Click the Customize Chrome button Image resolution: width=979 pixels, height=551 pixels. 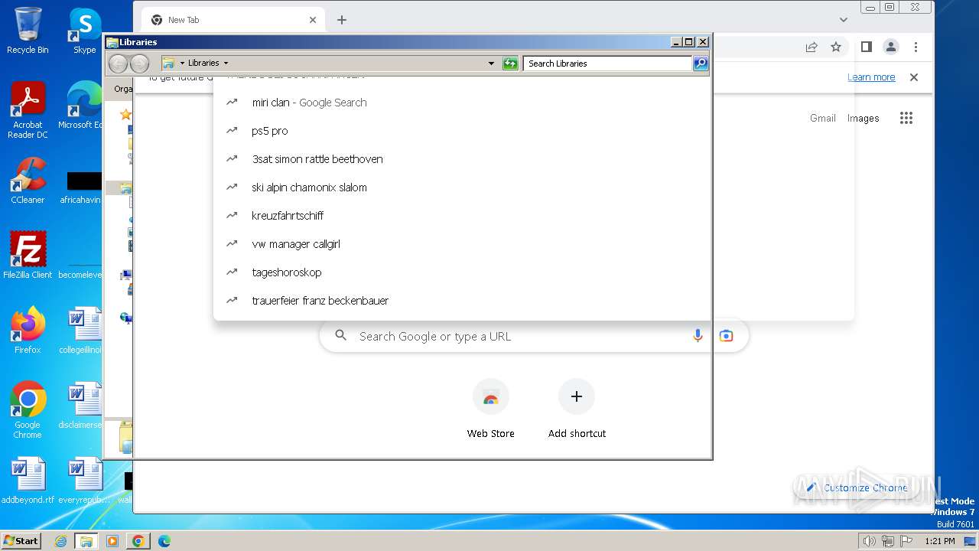(x=857, y=487)
